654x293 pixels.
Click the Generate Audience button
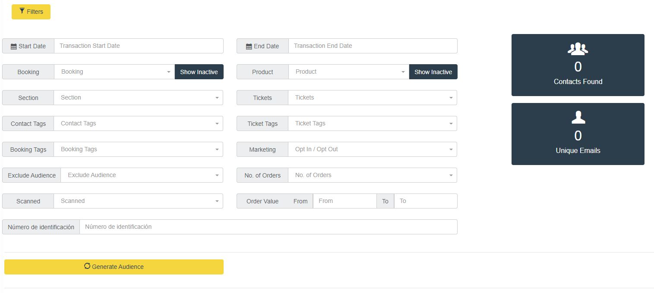(114, 267)
